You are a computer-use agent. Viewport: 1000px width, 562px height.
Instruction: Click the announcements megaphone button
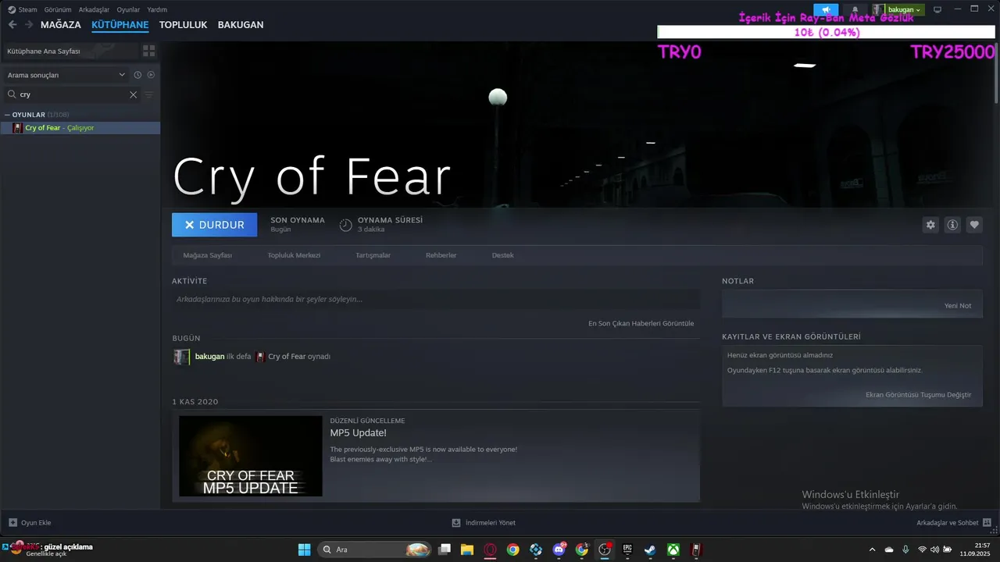[826, 9]
